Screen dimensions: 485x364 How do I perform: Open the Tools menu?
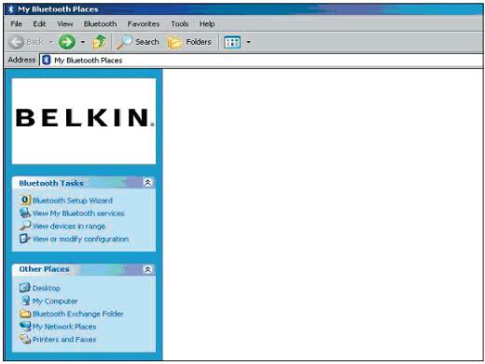180,24
